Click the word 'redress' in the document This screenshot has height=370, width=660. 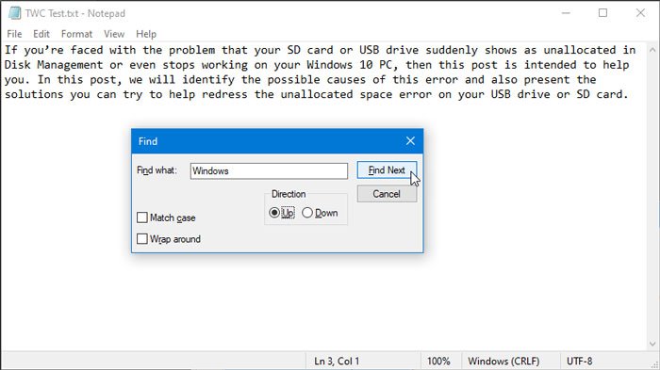click(x=224, y=94)
